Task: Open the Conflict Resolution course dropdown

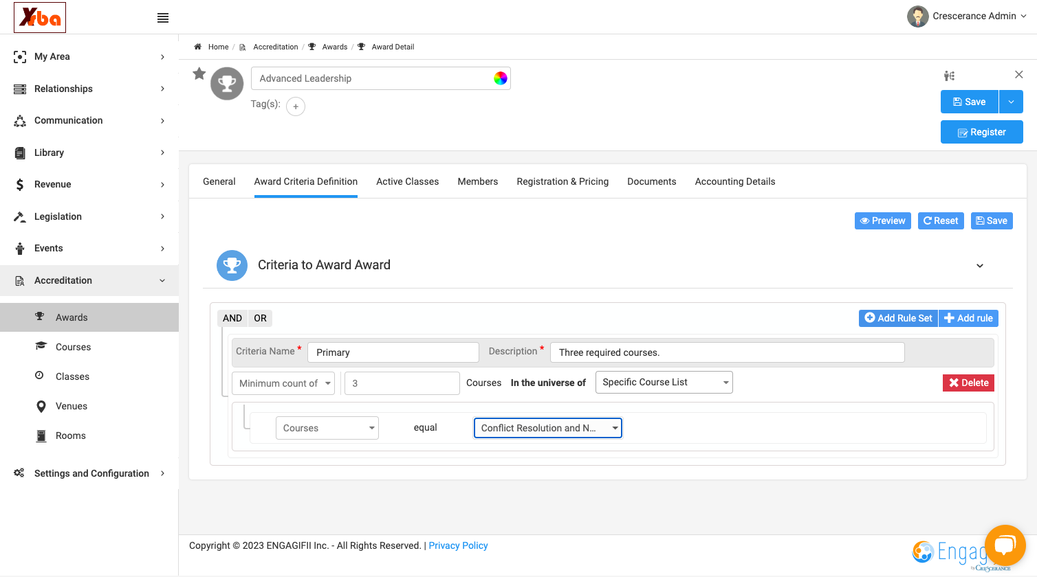Action: [548, 428]
